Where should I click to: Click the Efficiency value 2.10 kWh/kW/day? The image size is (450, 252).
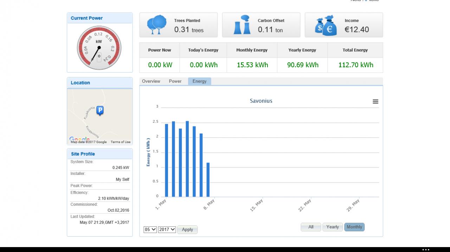[x=114, y=198]
